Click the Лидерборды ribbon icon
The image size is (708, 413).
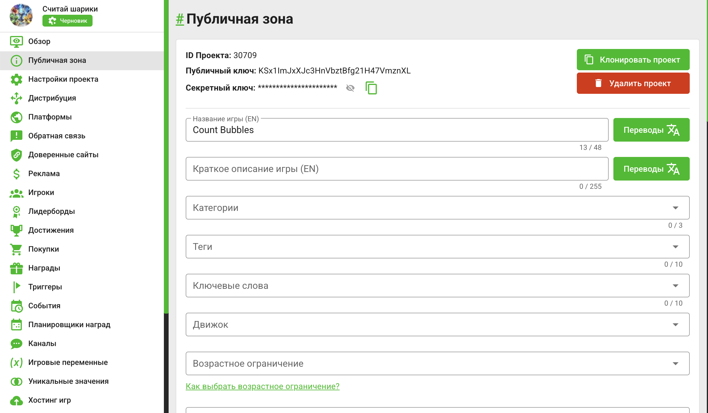tap(17, 212)
